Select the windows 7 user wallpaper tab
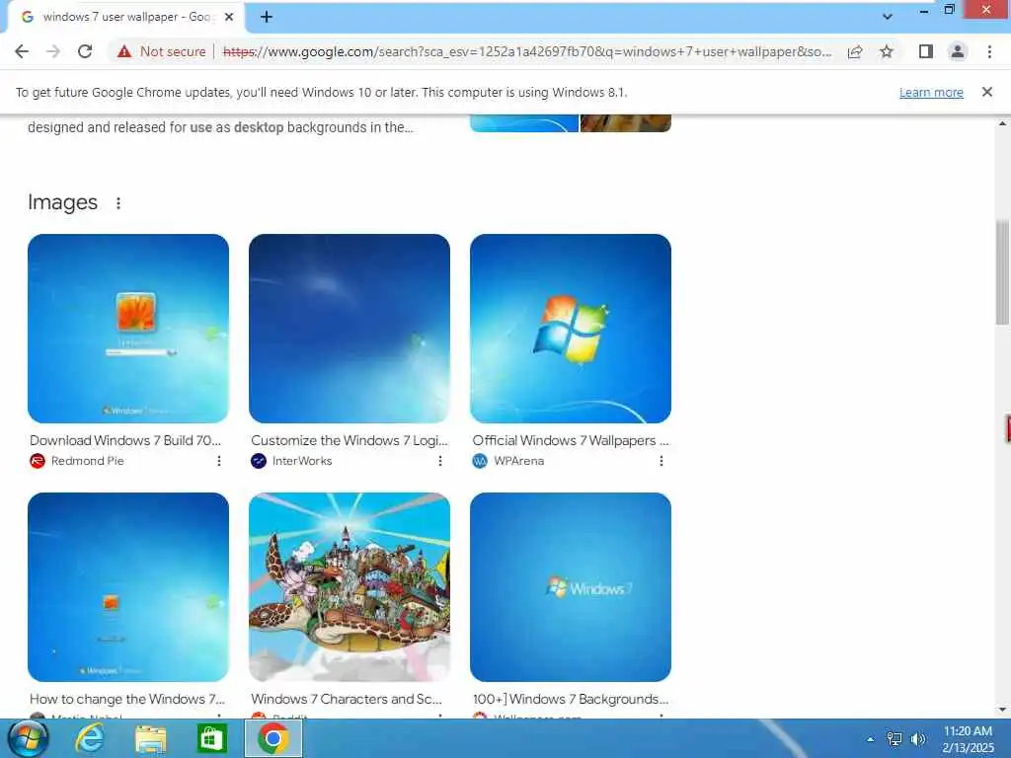Screen dimensions: 1011x758 [x=125, y=17]
